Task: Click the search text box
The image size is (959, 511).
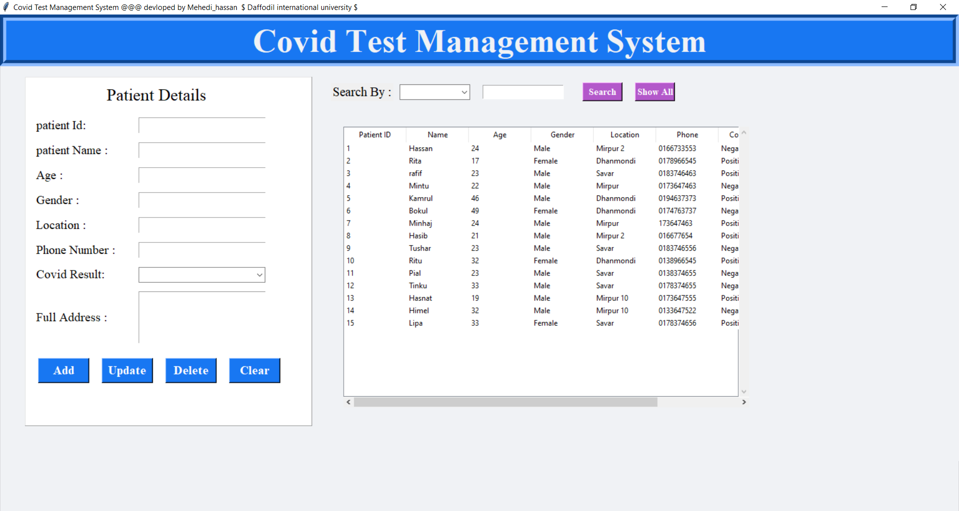Action: click(x=522, y=92)
